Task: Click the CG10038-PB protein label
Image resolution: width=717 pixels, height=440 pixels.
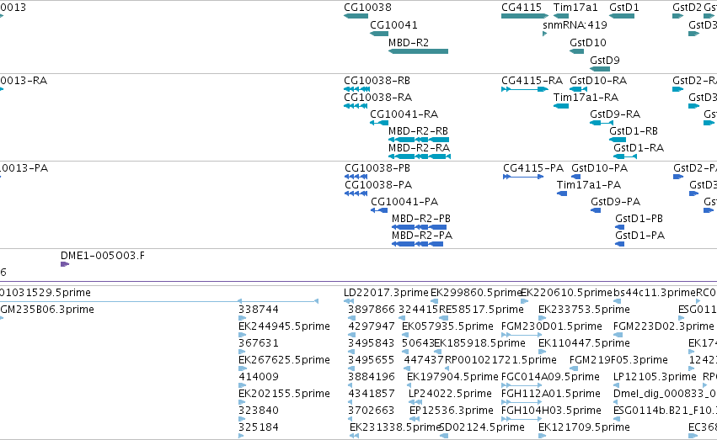Action: pyautogui.click(x=377, y=168)
